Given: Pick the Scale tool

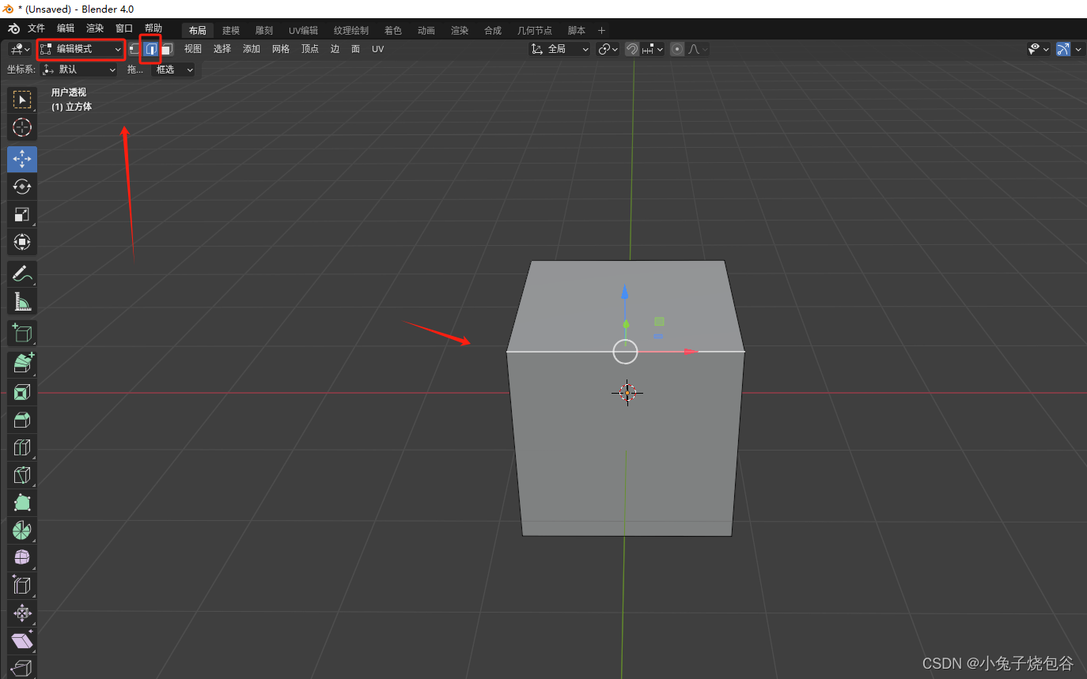Looking at the screenshot, I should point(22,214).
